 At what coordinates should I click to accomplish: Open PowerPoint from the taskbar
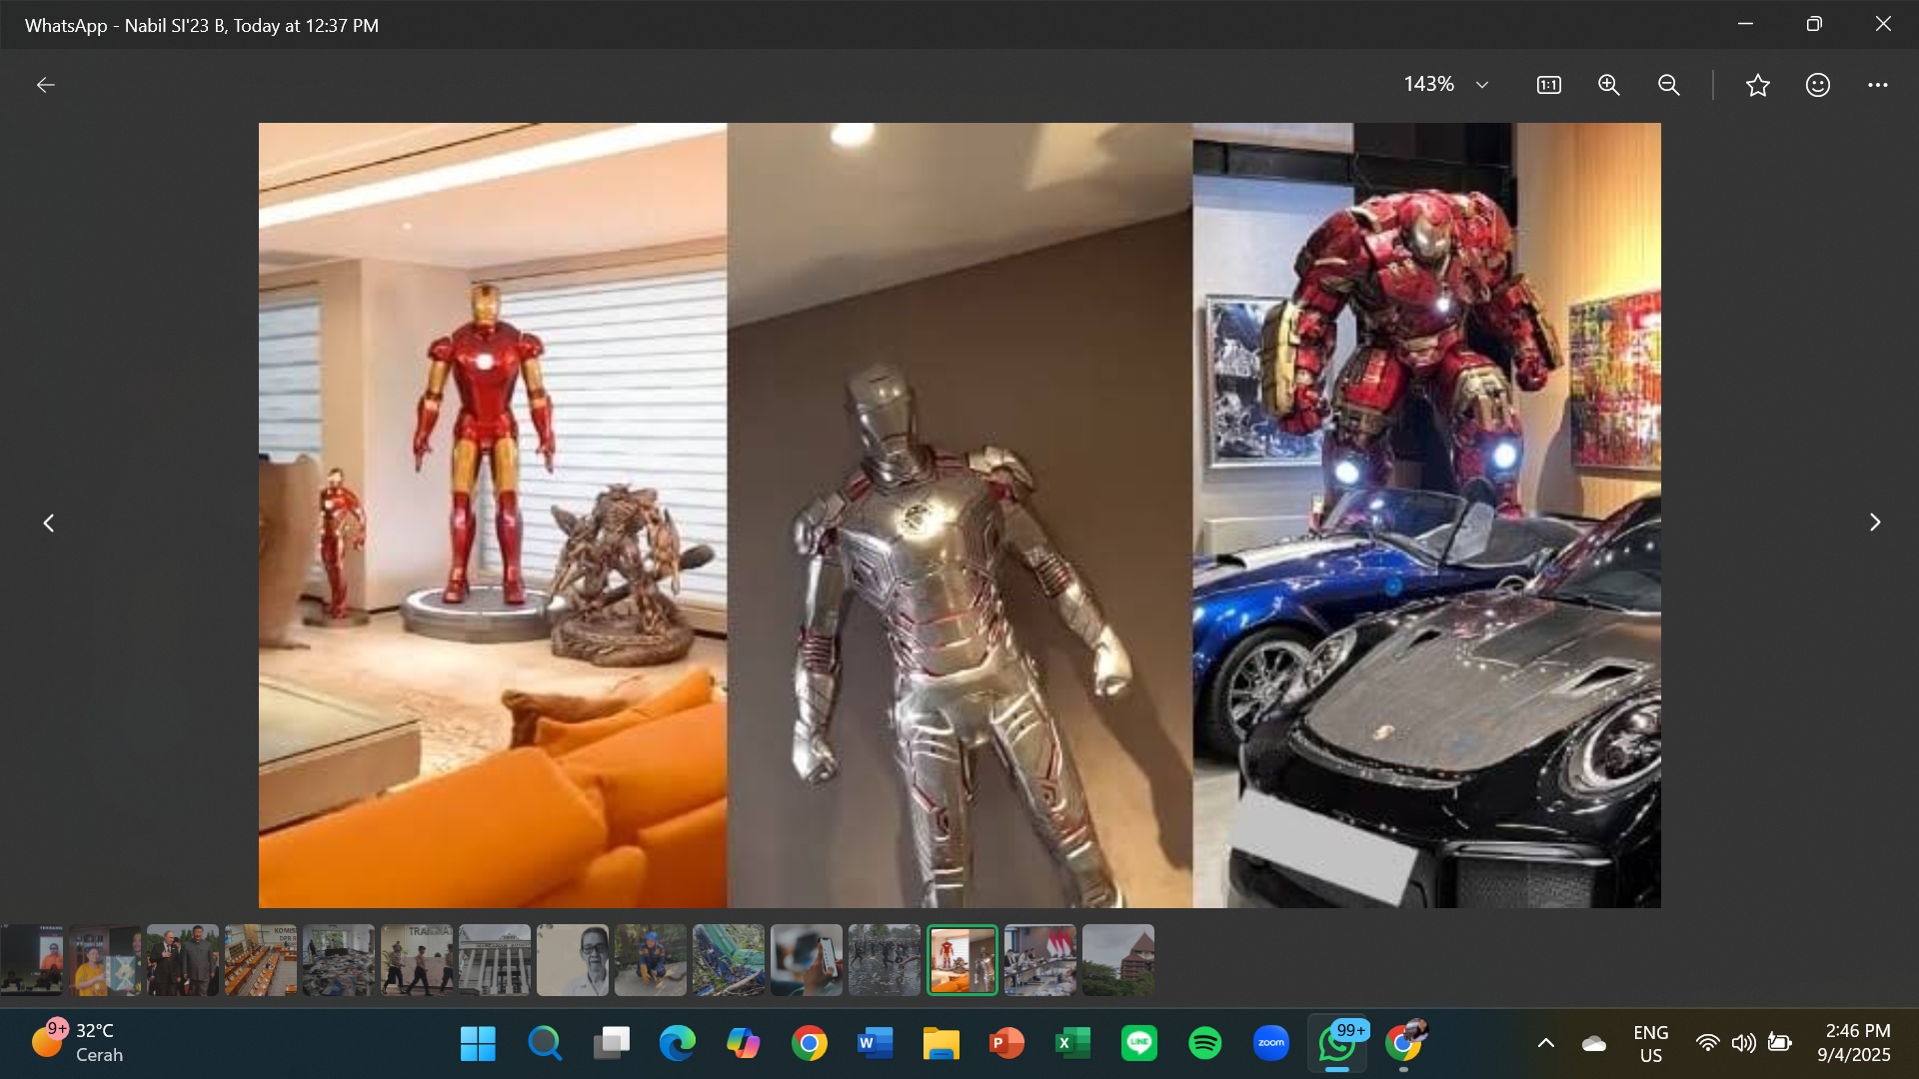[1006, 1044]
